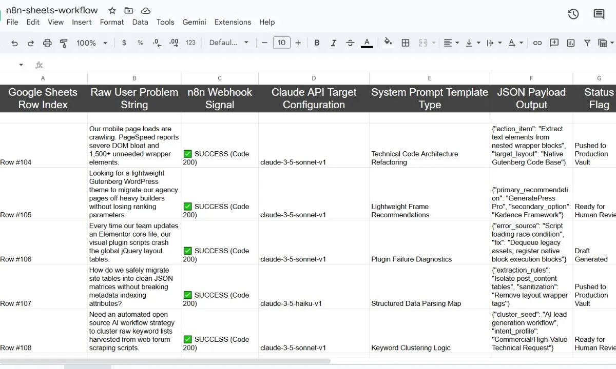Expand the merge cells dropdown arrow

coord(434,43)
